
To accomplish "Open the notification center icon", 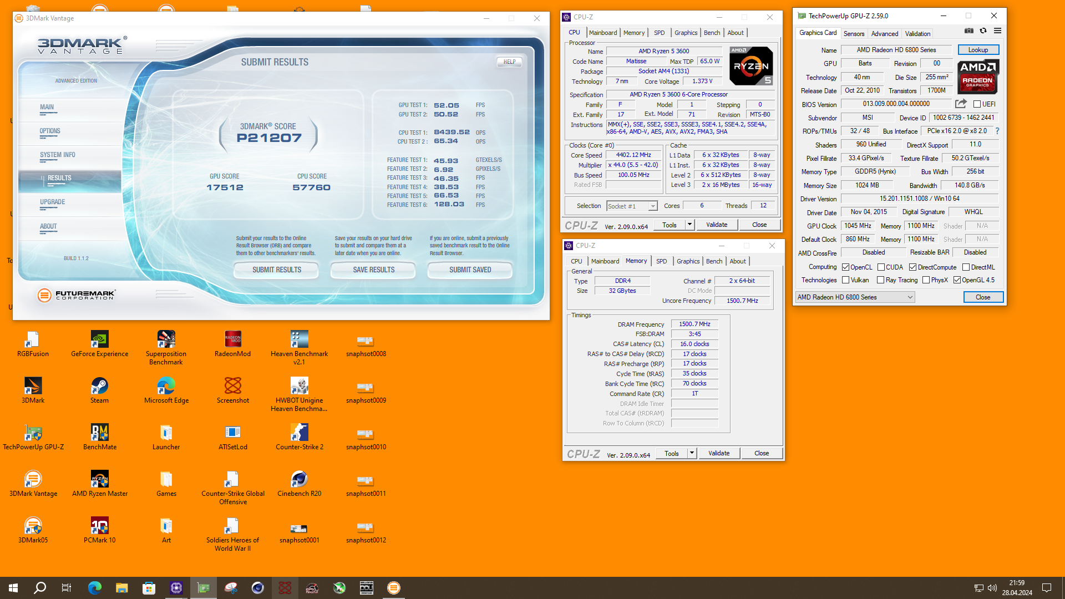I will [1047, 588].
